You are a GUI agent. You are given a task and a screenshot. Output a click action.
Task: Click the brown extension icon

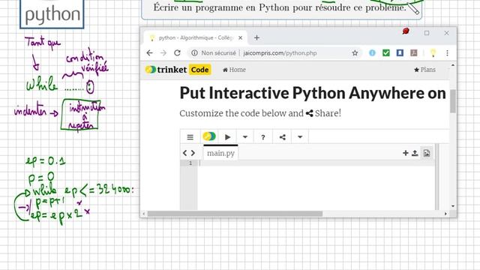tap(414, 53)
